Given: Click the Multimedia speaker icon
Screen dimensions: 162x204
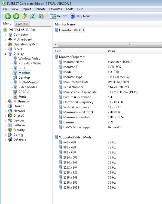Looking at the screenshot, I should click(x=10, y=101).
